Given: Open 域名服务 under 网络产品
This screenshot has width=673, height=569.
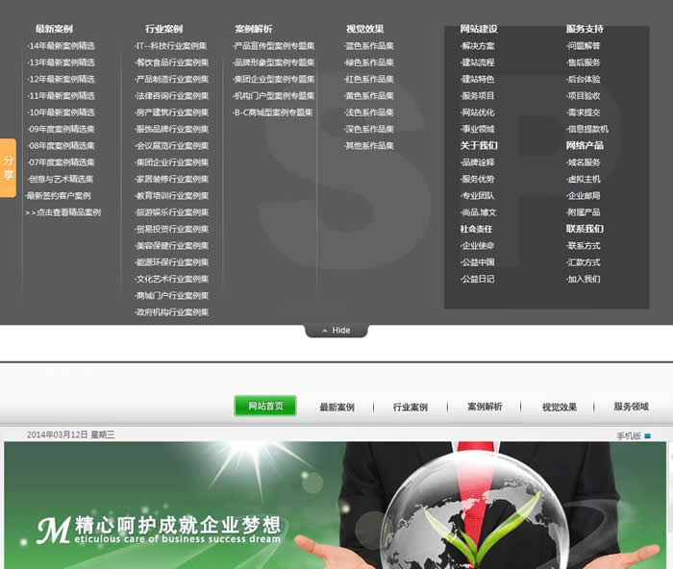Looking at the screenshot, I should (x=584, y=162).
